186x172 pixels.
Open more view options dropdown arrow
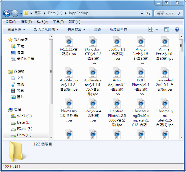157,29
